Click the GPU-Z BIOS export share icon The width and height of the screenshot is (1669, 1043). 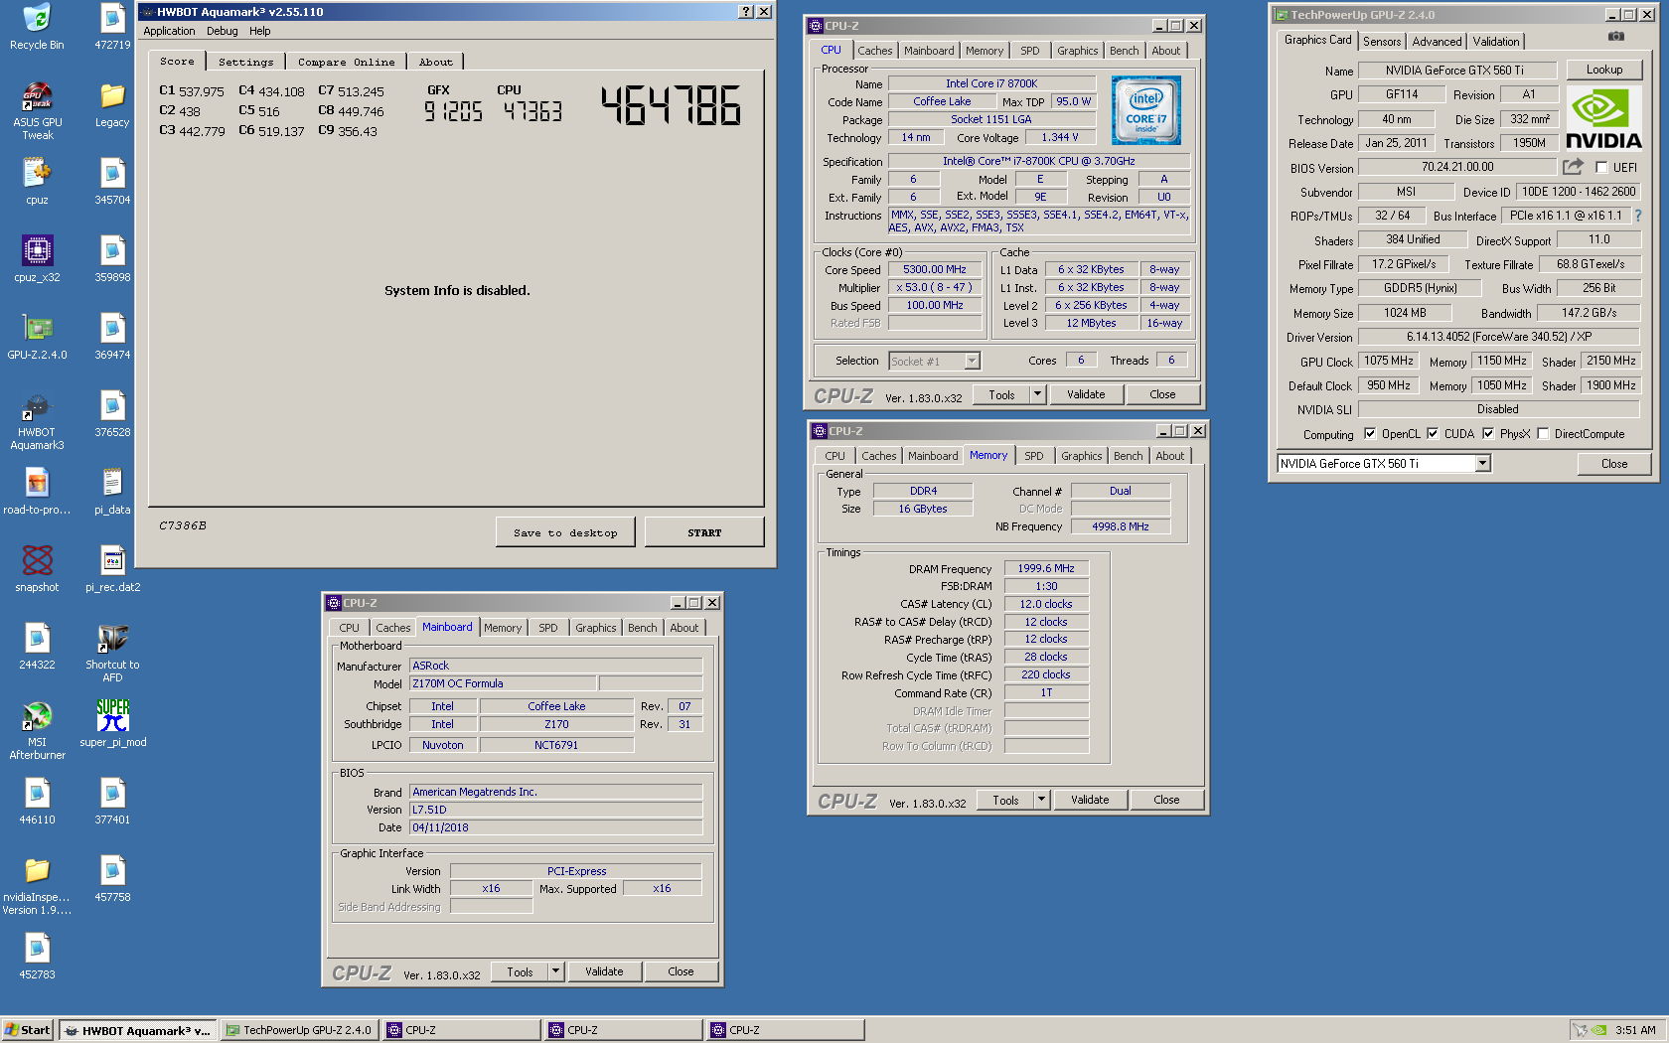click(x=1573, y=167)
